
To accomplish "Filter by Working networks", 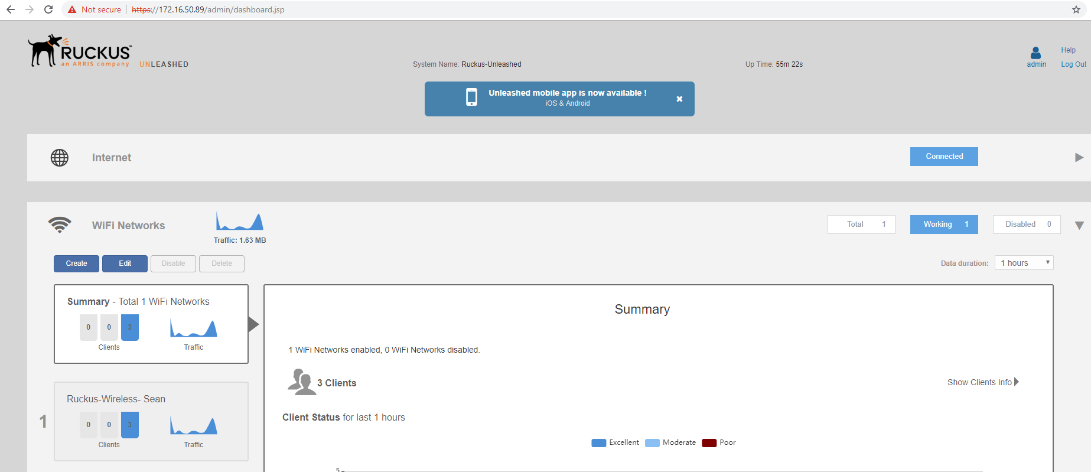I will pyautogui.click(x=943, y=224).
